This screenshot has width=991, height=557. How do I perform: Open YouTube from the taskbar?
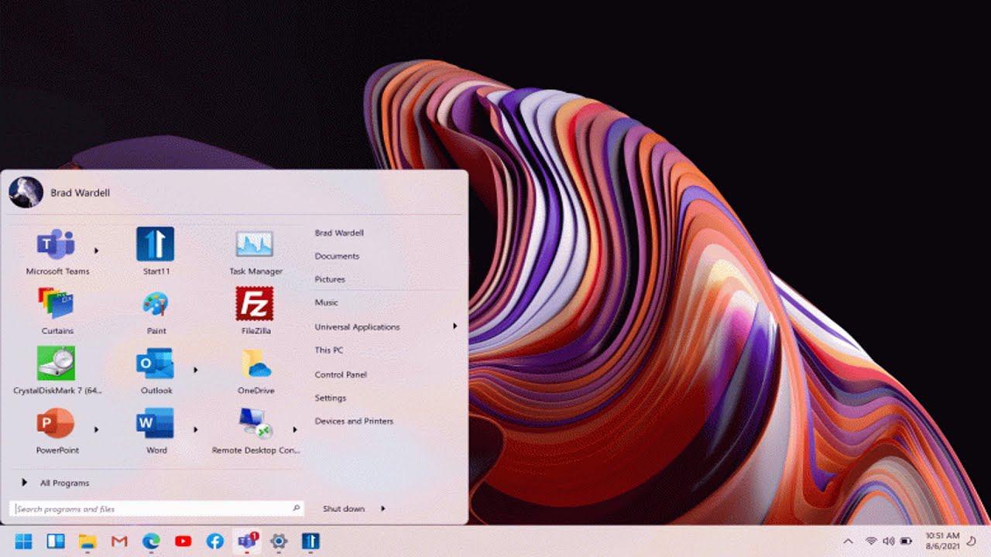[183, 542]
